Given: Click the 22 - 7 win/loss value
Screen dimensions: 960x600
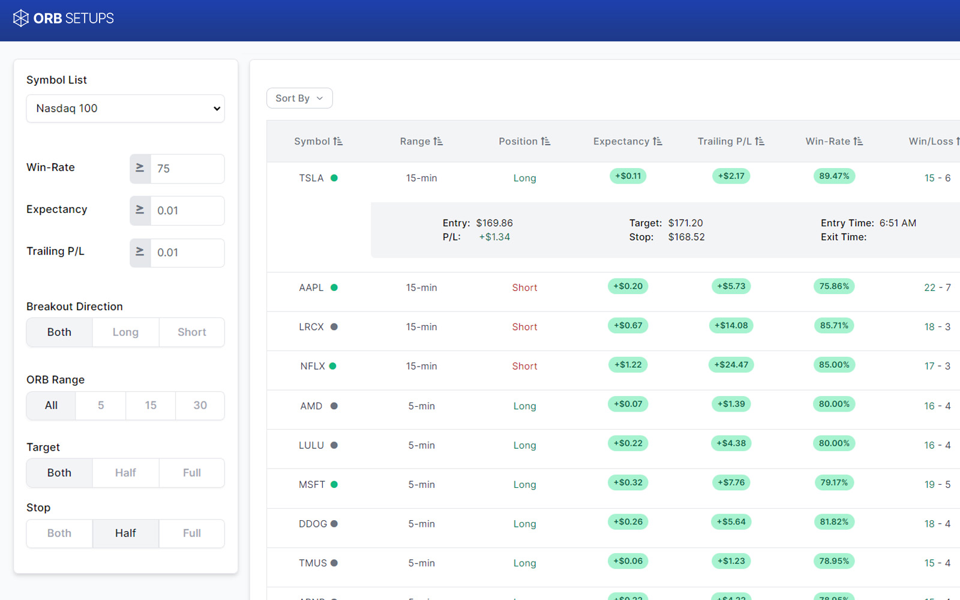Looking at the screenshot, I should pyautogui.click(x=937, y=287).
